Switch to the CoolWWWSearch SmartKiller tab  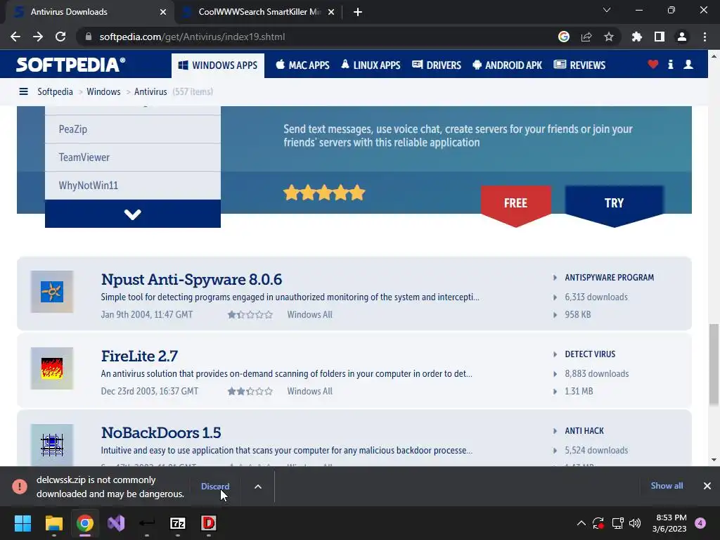tap(259, 12)
